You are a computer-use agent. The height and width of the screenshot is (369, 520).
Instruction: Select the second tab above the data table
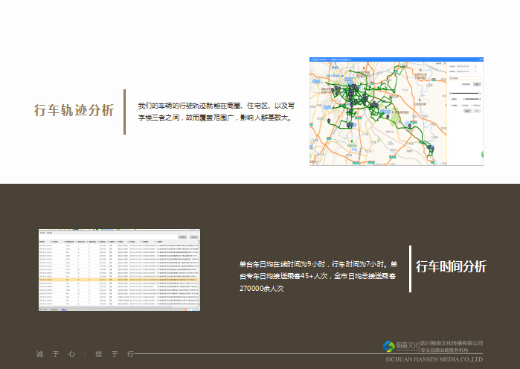click(51, 233)
